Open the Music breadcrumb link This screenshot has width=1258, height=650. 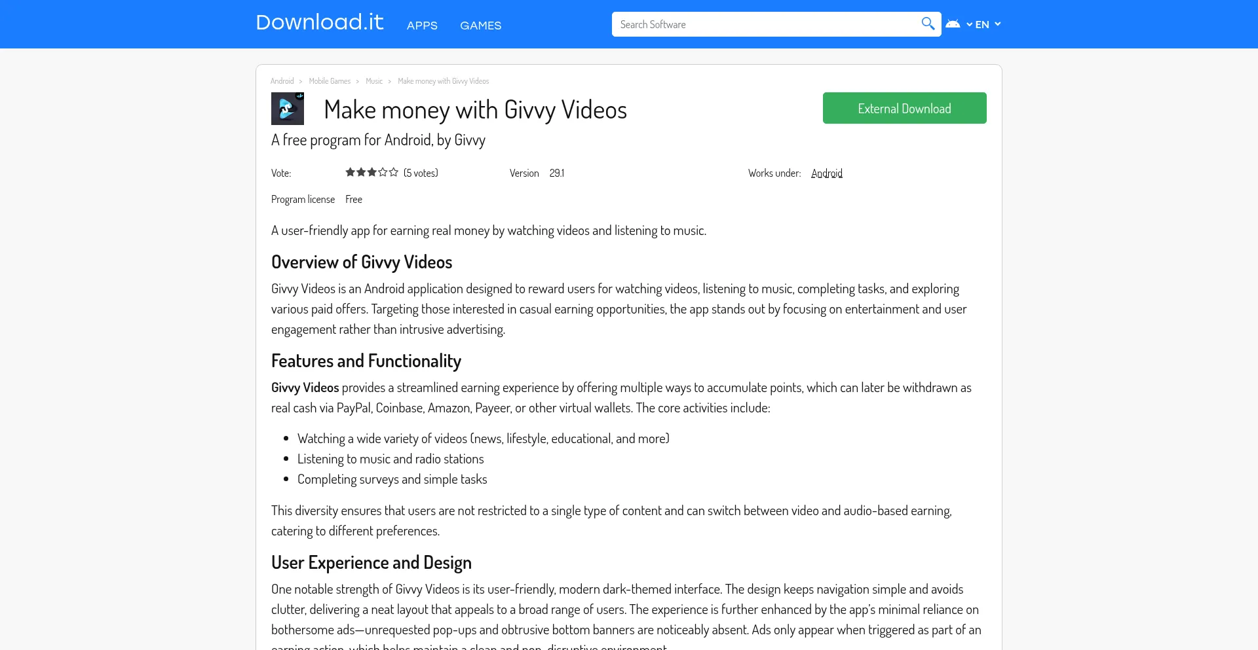[374, 81]
